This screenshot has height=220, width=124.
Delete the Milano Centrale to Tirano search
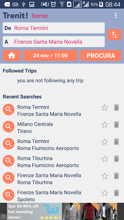[116, 125]
